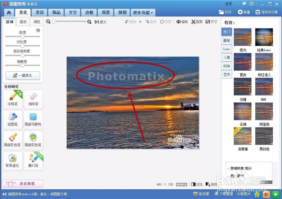Click the 色彩饱和度 saturation slider handle

[23, 55]
